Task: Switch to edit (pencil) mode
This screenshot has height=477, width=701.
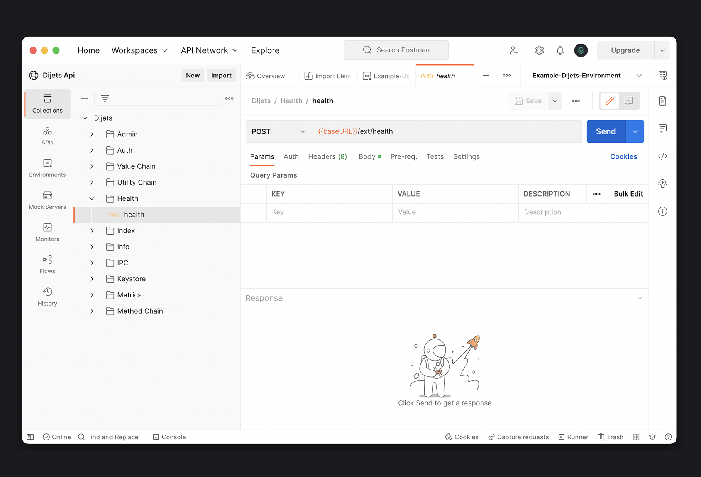Action: pos(610,101)
